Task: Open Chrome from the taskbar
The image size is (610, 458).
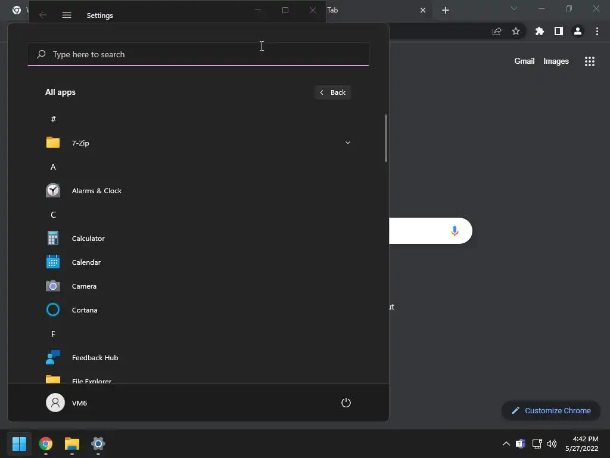Action: point(46,444)
